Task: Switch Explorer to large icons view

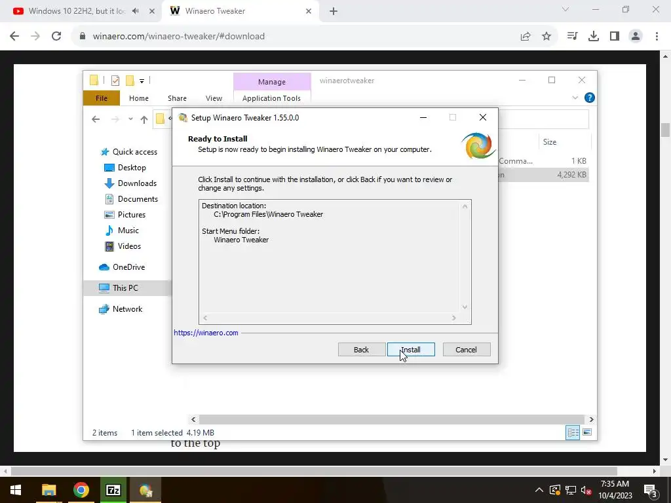Action: coord(587,432)
